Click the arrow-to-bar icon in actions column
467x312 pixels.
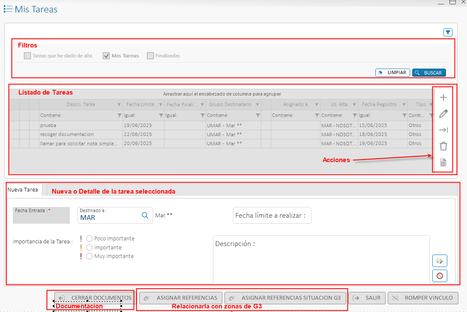pos(443,130)
